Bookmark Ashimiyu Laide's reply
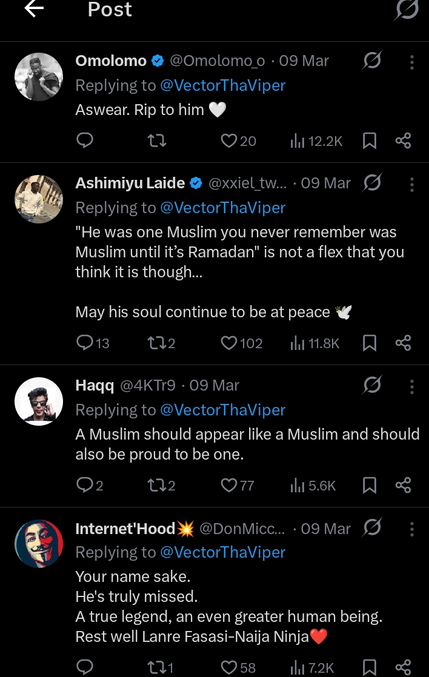The height and width of the screenshot is (677, 429). pos(369,343)
